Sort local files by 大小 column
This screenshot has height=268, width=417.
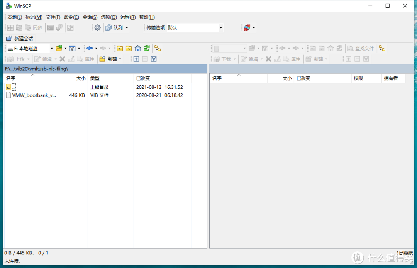click(75, 78)
